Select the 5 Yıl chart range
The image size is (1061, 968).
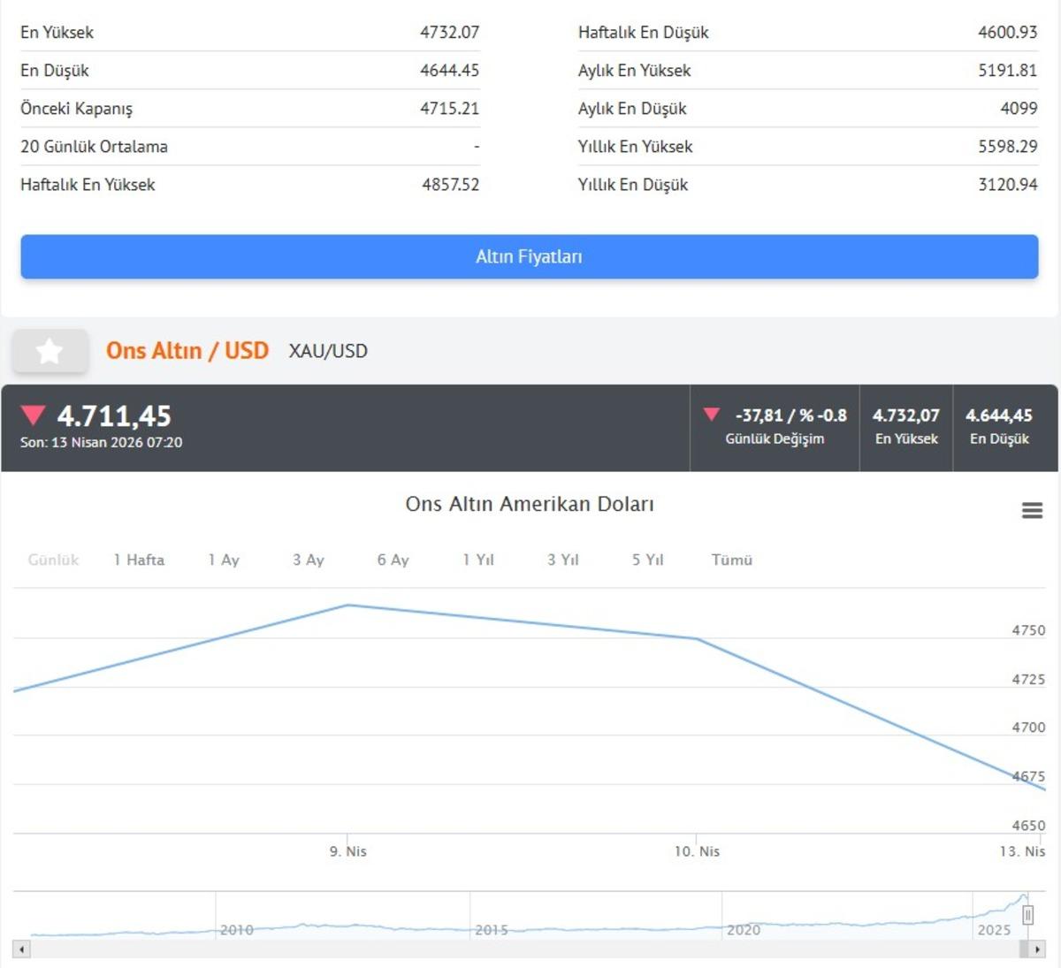tap(647, 560)
